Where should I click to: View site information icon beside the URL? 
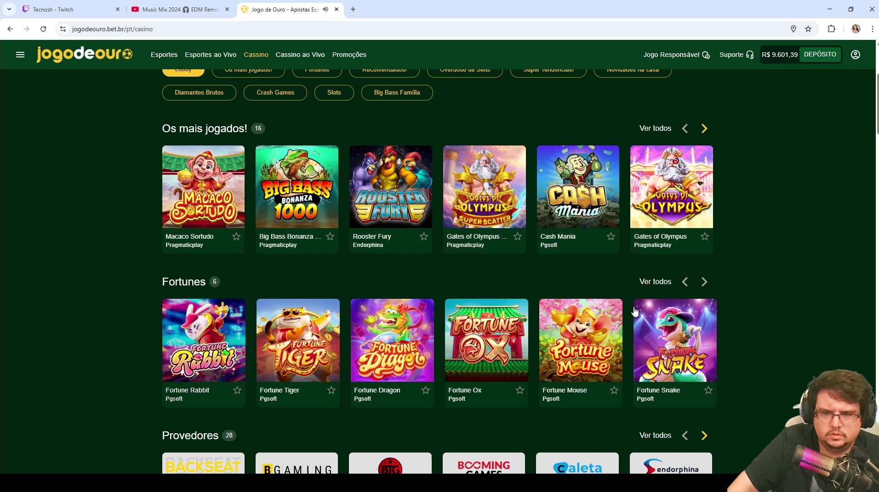[63, 29]
